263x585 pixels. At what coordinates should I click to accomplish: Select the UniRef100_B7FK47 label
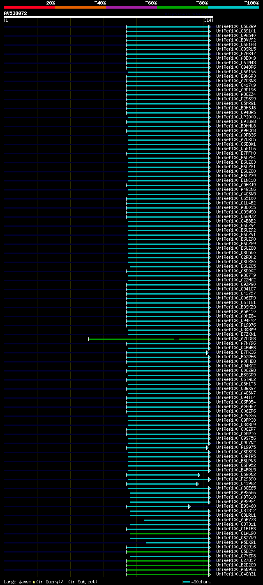pos(236,53)
